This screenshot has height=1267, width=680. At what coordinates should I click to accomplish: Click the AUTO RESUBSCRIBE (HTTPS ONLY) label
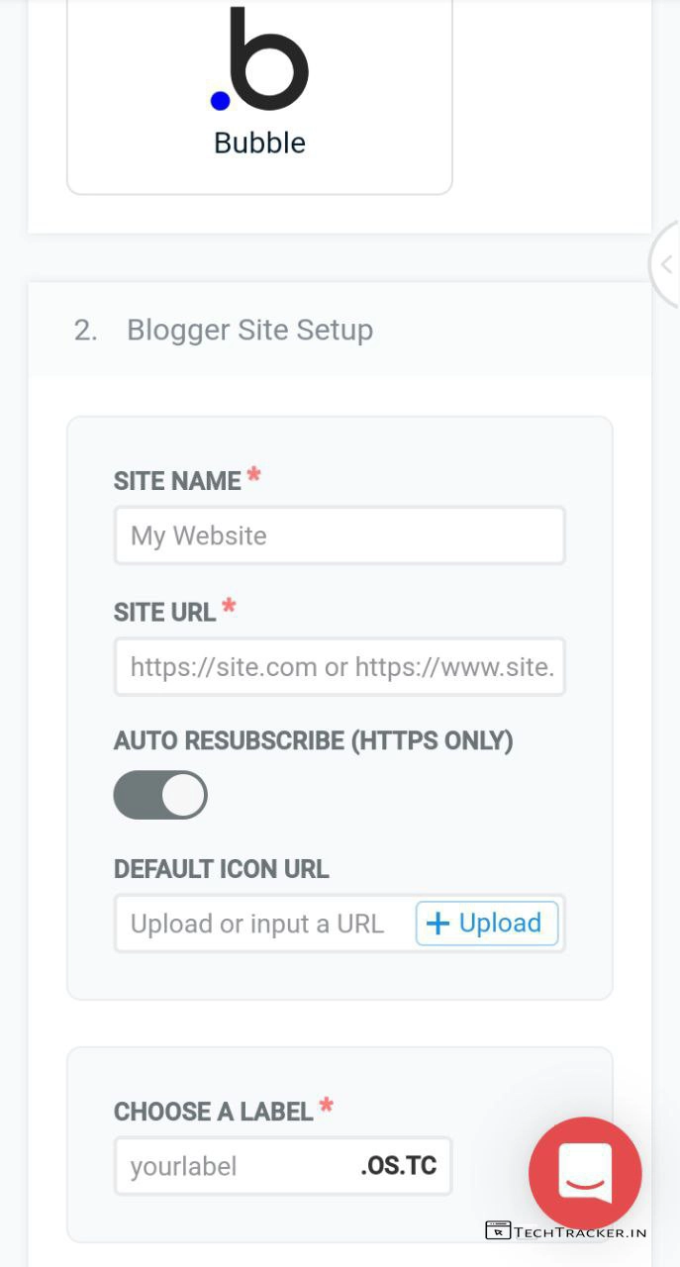[x=313, y=740]
